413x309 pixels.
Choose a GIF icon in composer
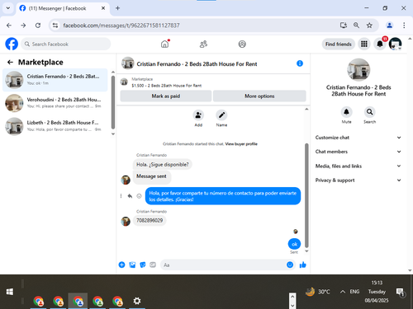tap(153, 265)
